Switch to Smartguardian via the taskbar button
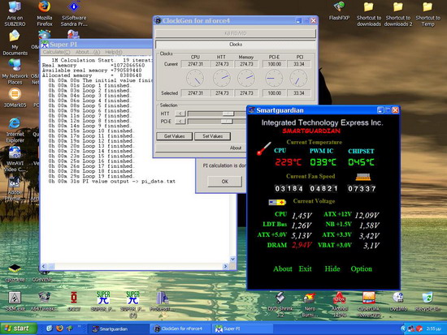447x335 pixels. click(x=118, y=329)
